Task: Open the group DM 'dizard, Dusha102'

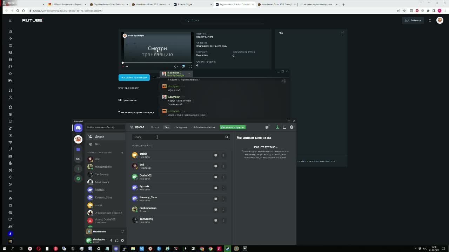Action: tap(106, 220)
